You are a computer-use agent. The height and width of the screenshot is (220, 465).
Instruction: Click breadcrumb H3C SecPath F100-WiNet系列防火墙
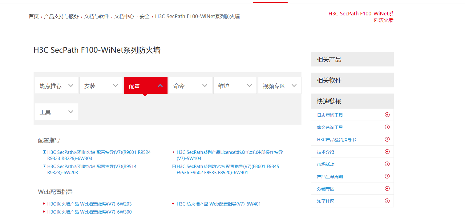pos(197,16)
